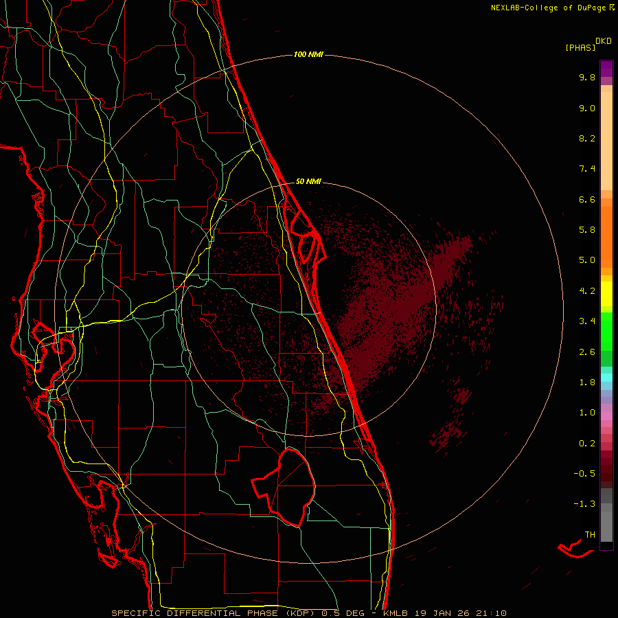Click the 7.4 value on the color scale
The width and height of the screenshot is (618, 618).
tap(587, 169)
